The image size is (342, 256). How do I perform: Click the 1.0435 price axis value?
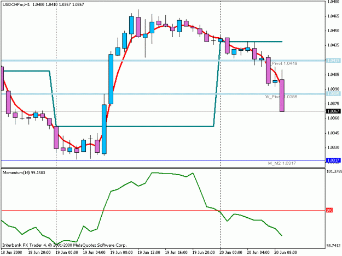pos(333,45)
